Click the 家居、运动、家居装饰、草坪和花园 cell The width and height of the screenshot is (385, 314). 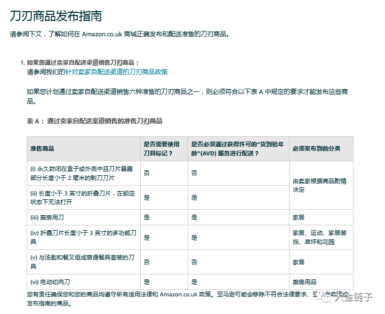click(x=321, y=238)
